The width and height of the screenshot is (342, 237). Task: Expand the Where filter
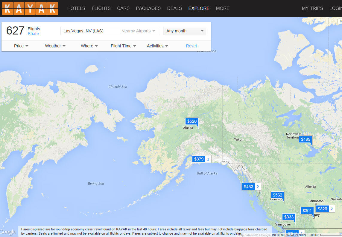click(89, 46)
